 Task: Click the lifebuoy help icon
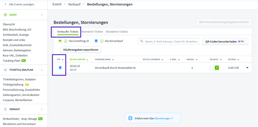(x=131, y=118)
